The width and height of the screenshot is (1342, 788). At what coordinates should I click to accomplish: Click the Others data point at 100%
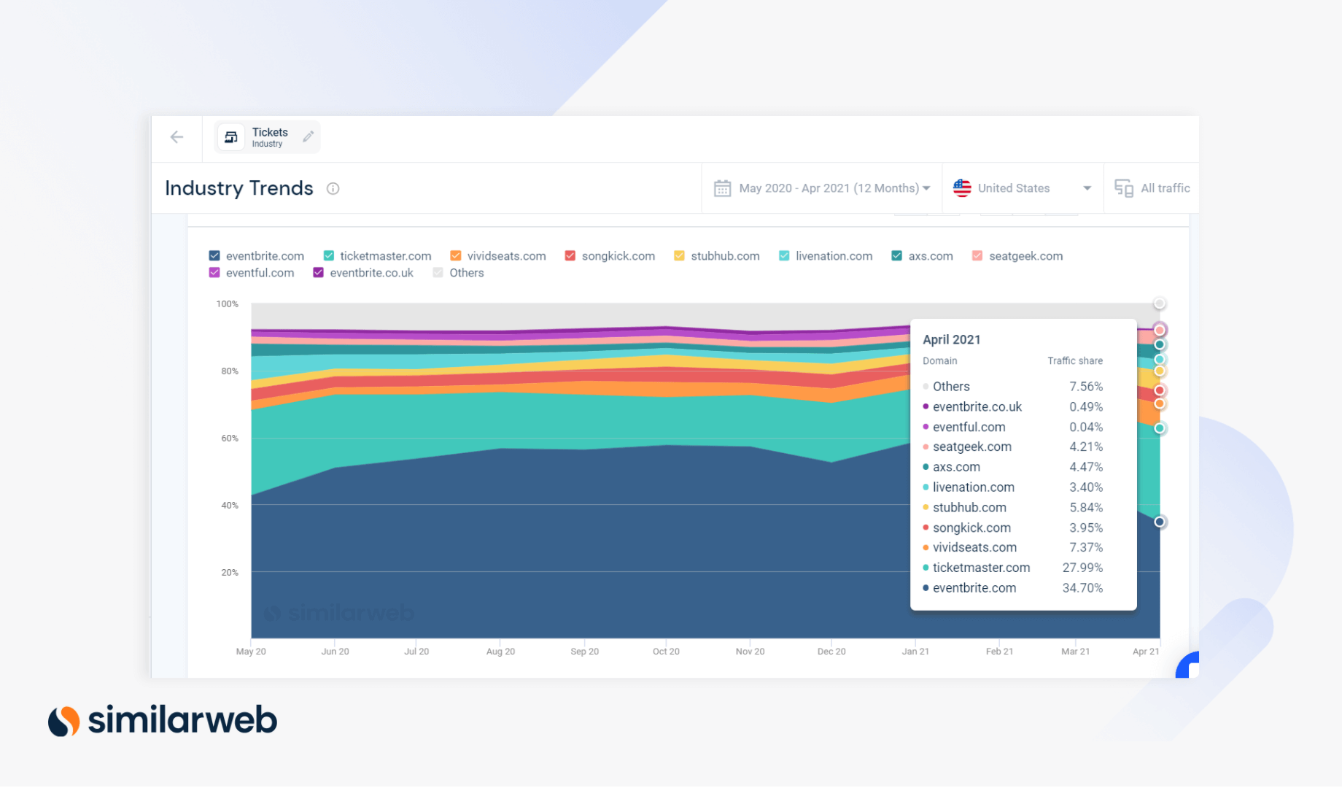pyautogui.click(x=1160, y=304)
